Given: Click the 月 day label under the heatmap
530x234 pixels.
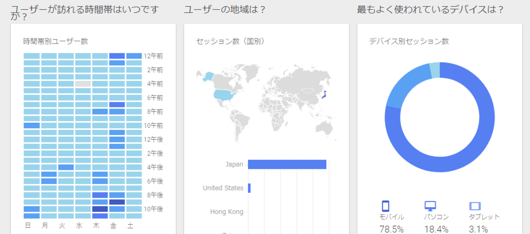Looking at the screenshot, I should click(45, 225).
